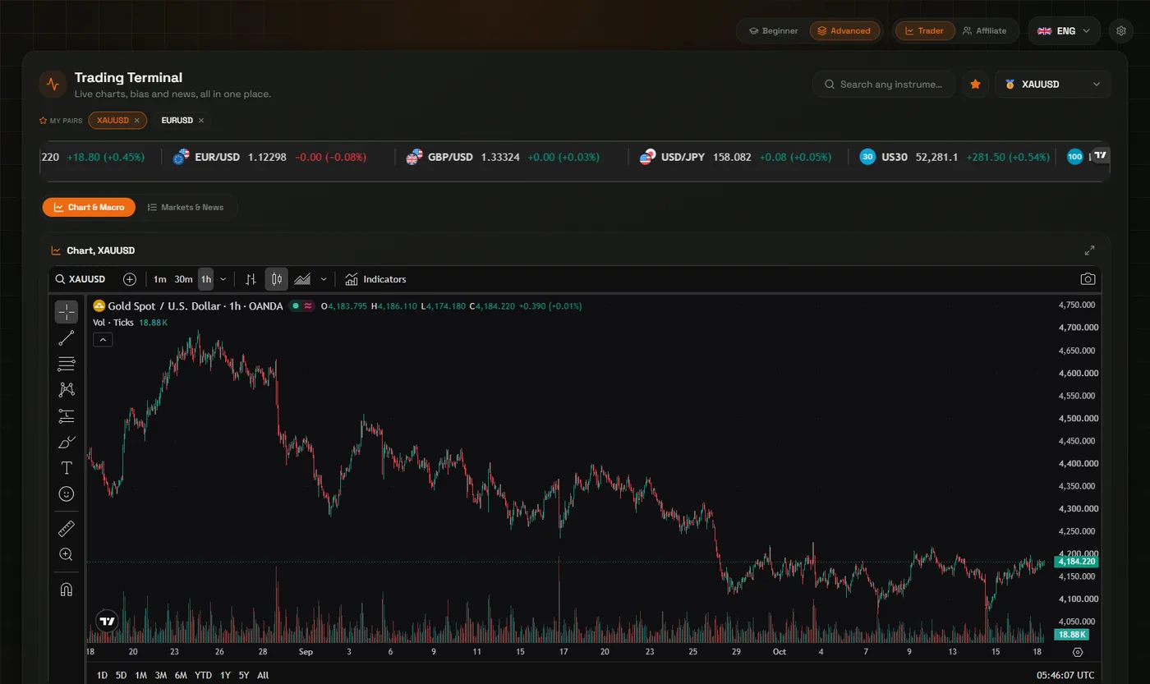Set chart interval to 1m
Viewport: 1150px width, 684px height.
[159, 279]
